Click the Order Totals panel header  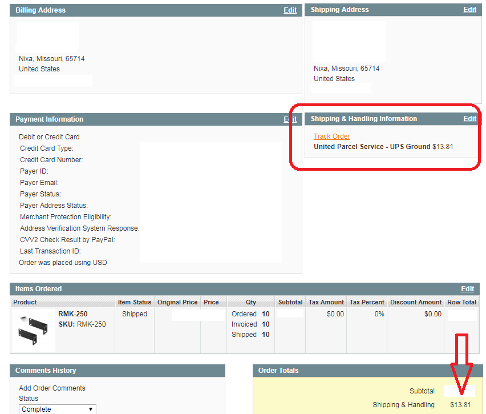point(278,371)
